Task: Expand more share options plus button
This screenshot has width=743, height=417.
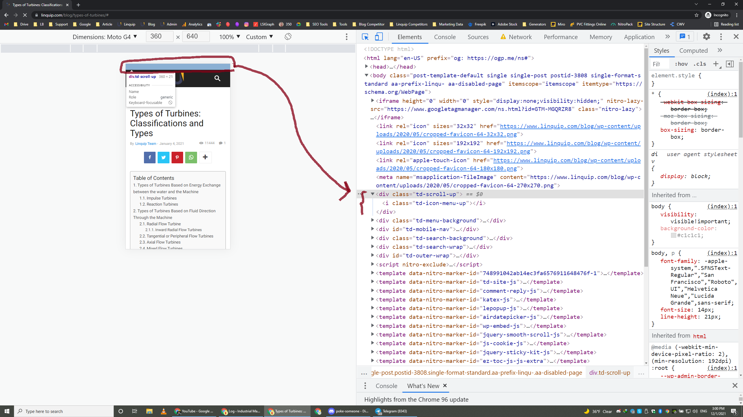Action: (205, 157)
